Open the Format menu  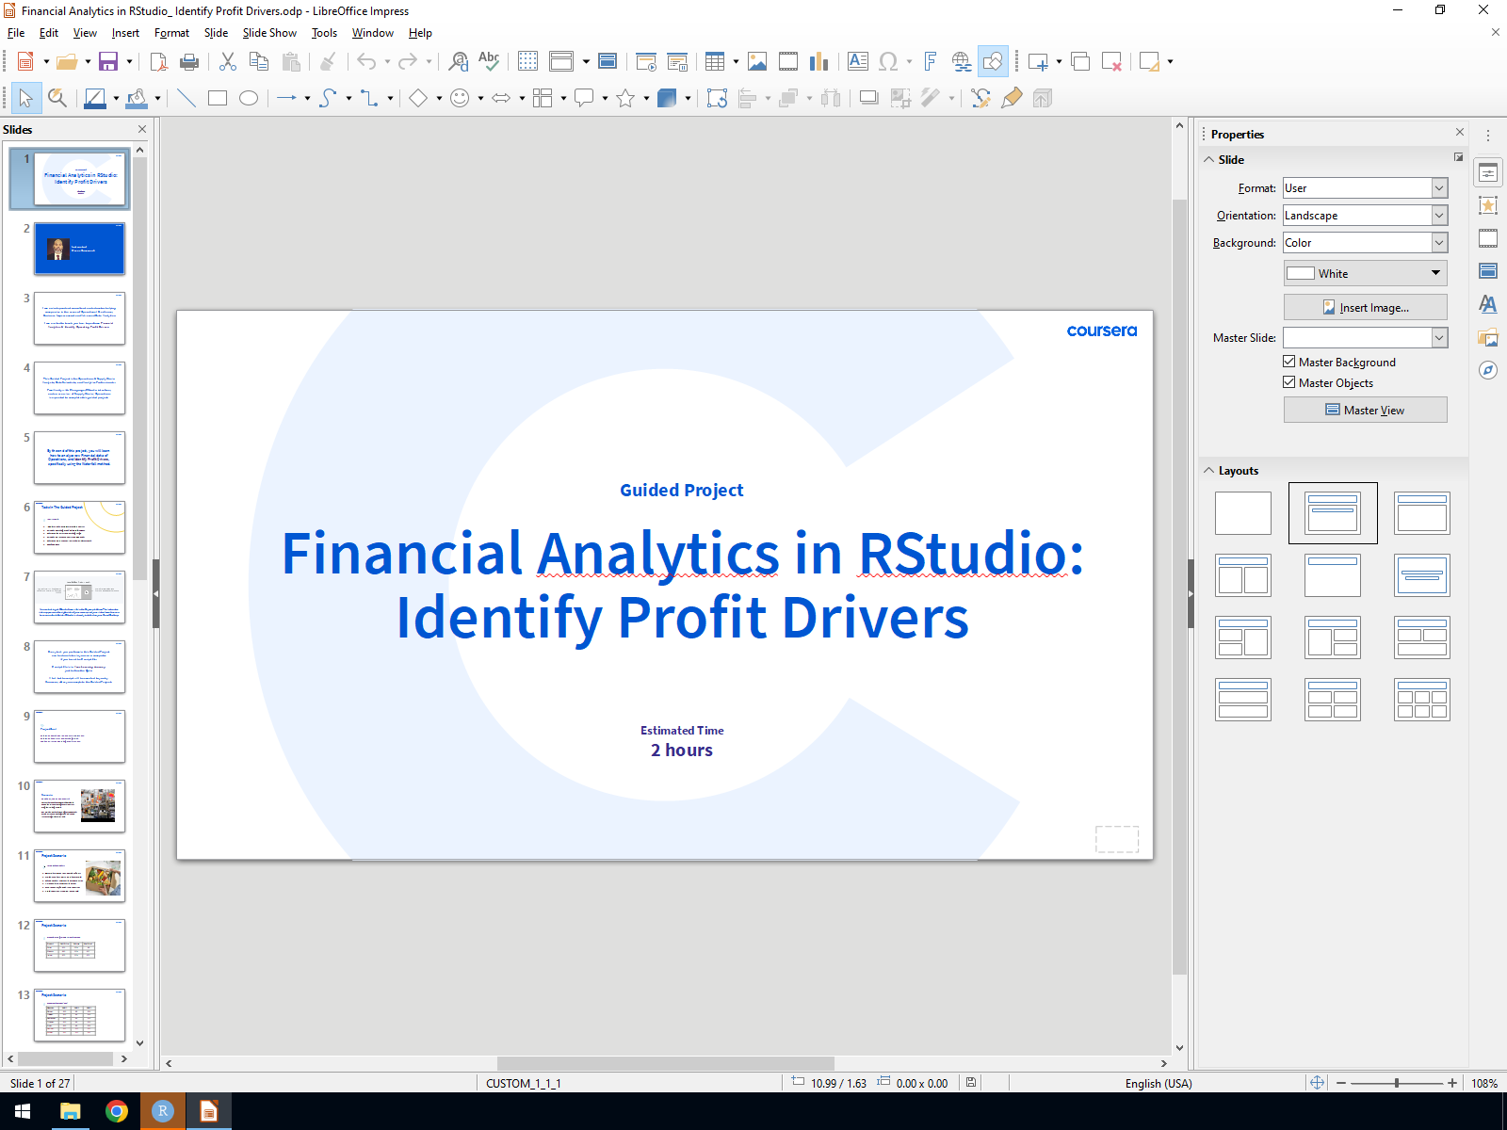tap(171, 33)
